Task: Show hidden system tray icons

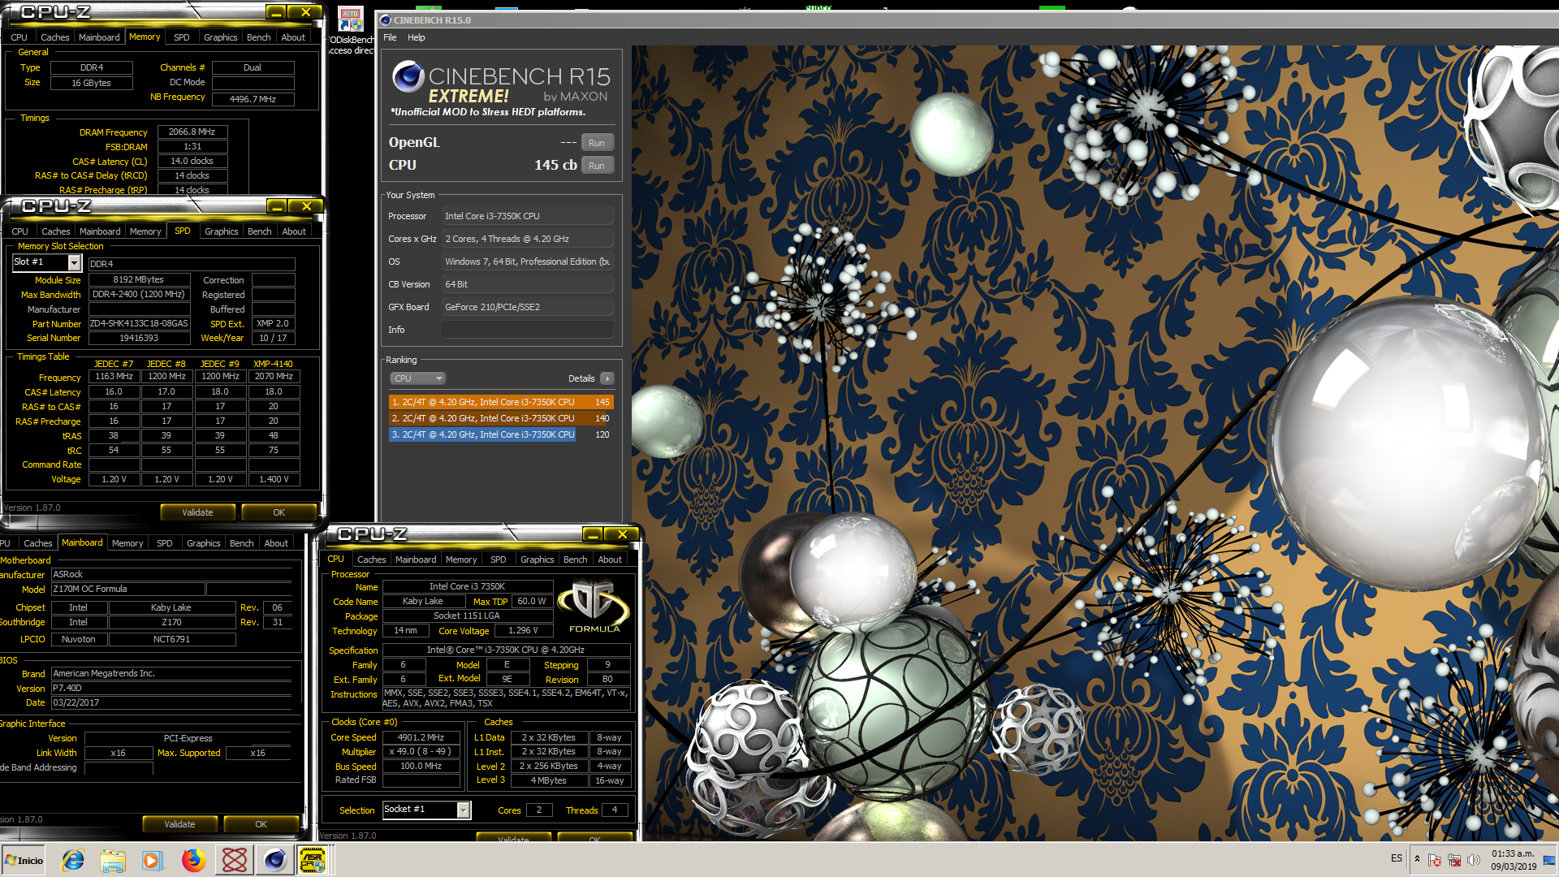Action: tap(1417, 859)
